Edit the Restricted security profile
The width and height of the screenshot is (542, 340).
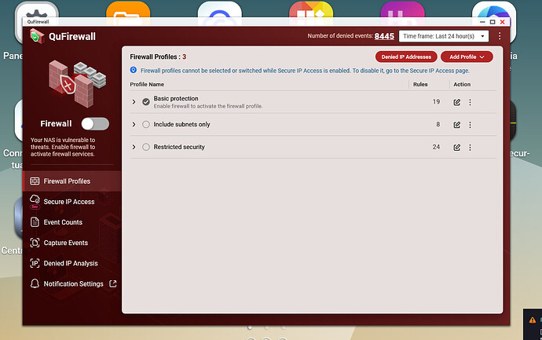(x=456, y=148)
